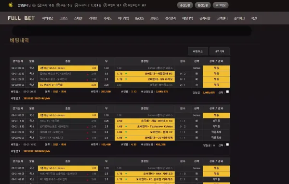The width and height of the screenshot is (289, 184).
Task: Open the 베팅내역 menu item
Action: pyautogui.click(x=187, y=18)
